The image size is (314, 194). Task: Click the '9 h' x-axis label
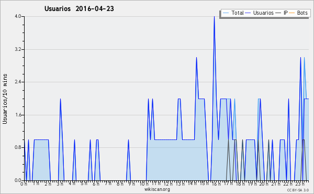131,184
